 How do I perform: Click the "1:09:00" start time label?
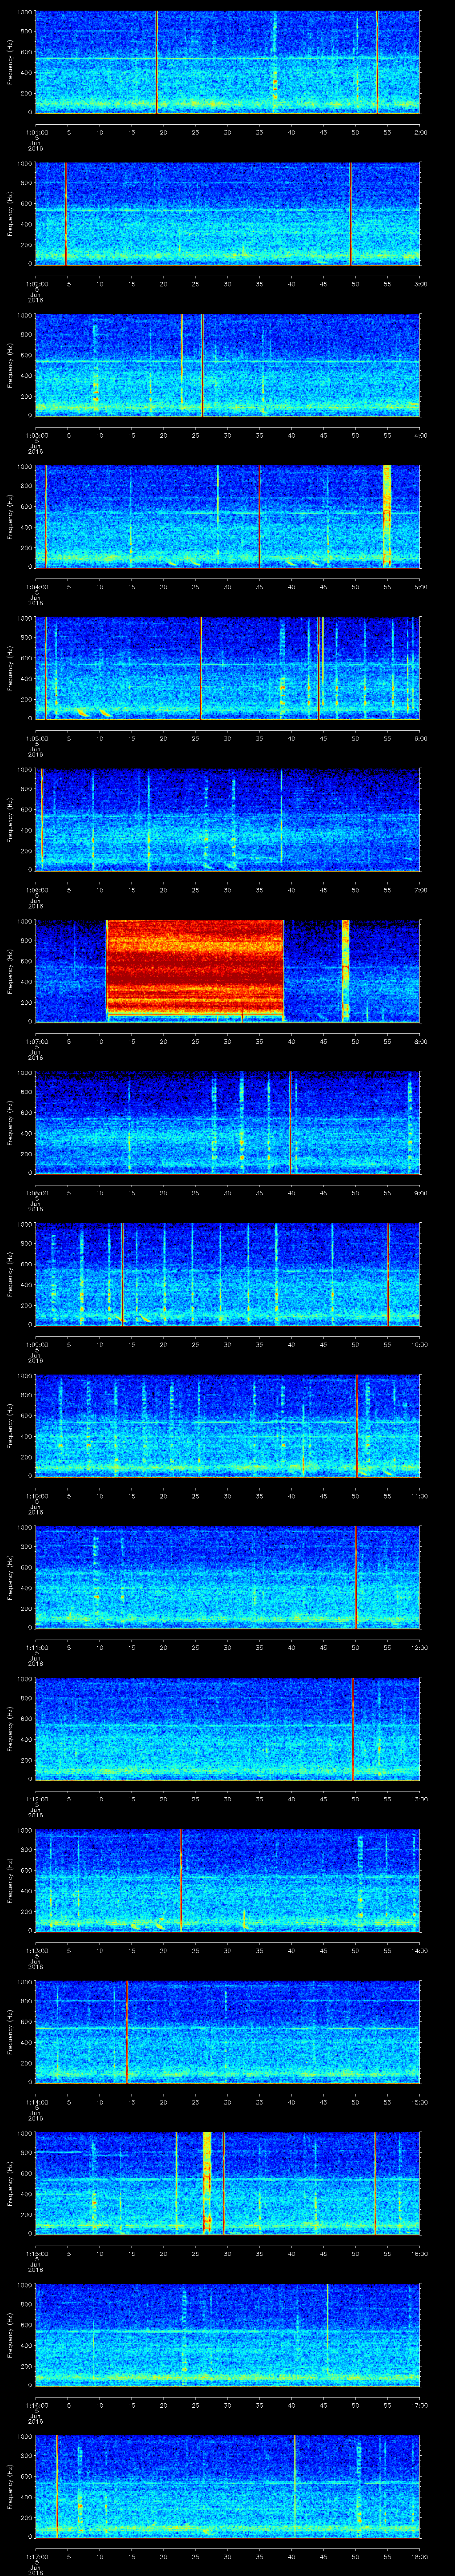point(36,1344)
